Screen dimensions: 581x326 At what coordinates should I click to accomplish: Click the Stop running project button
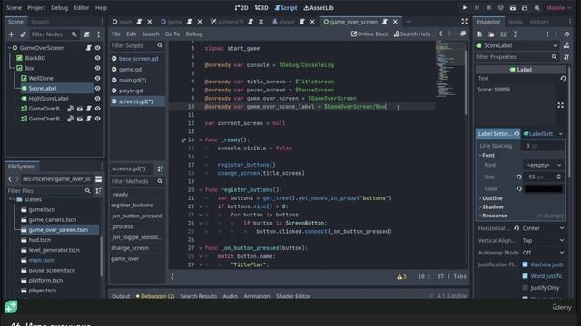tap(488, 8)
